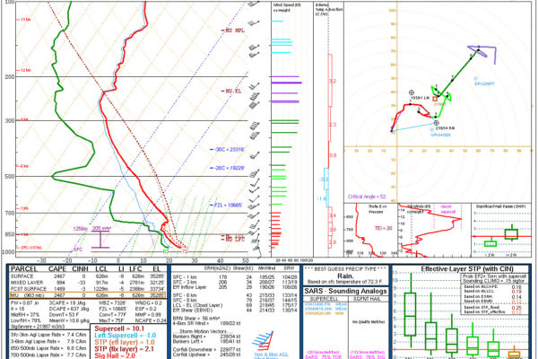Click the CAPE column header
This screenshot has height=359, width=538.
pyautogui.click(x=57, y=269)
